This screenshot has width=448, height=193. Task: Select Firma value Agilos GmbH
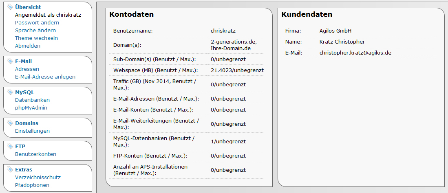[335, 31]
